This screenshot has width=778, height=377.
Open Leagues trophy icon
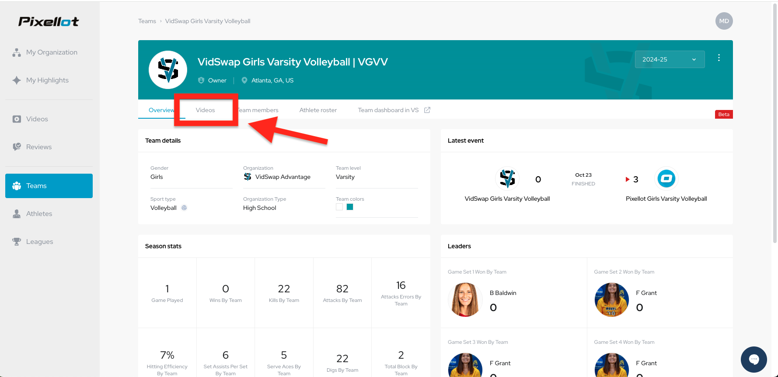tap(17, 242)
